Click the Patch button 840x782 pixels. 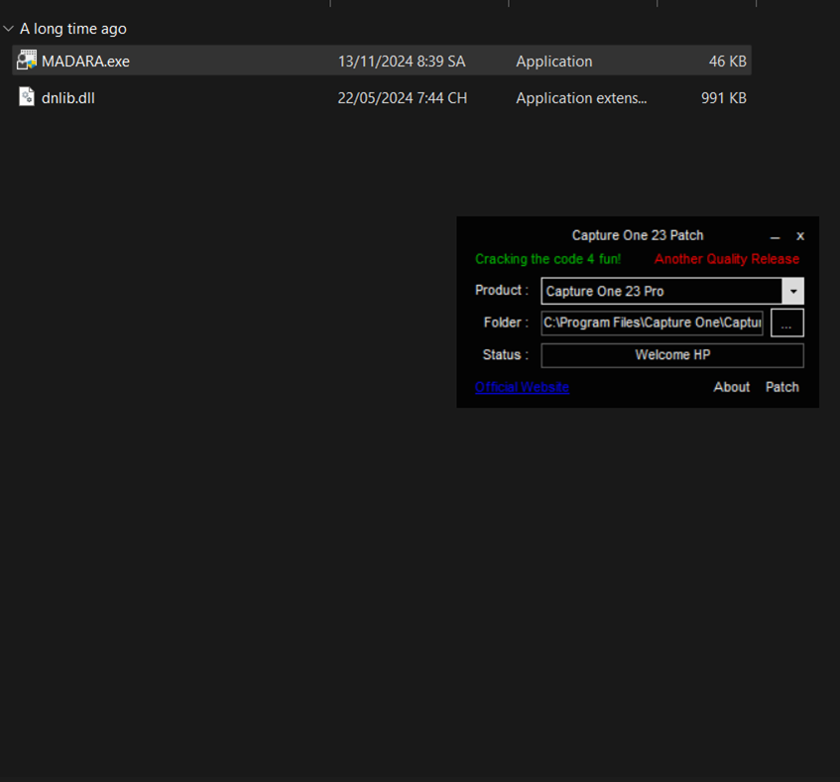pos(782,387)
